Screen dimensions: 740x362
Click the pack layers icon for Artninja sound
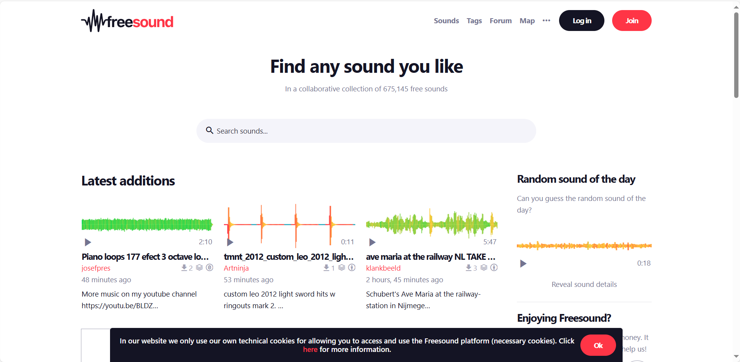pyautogui.click(x=341, y=268)
